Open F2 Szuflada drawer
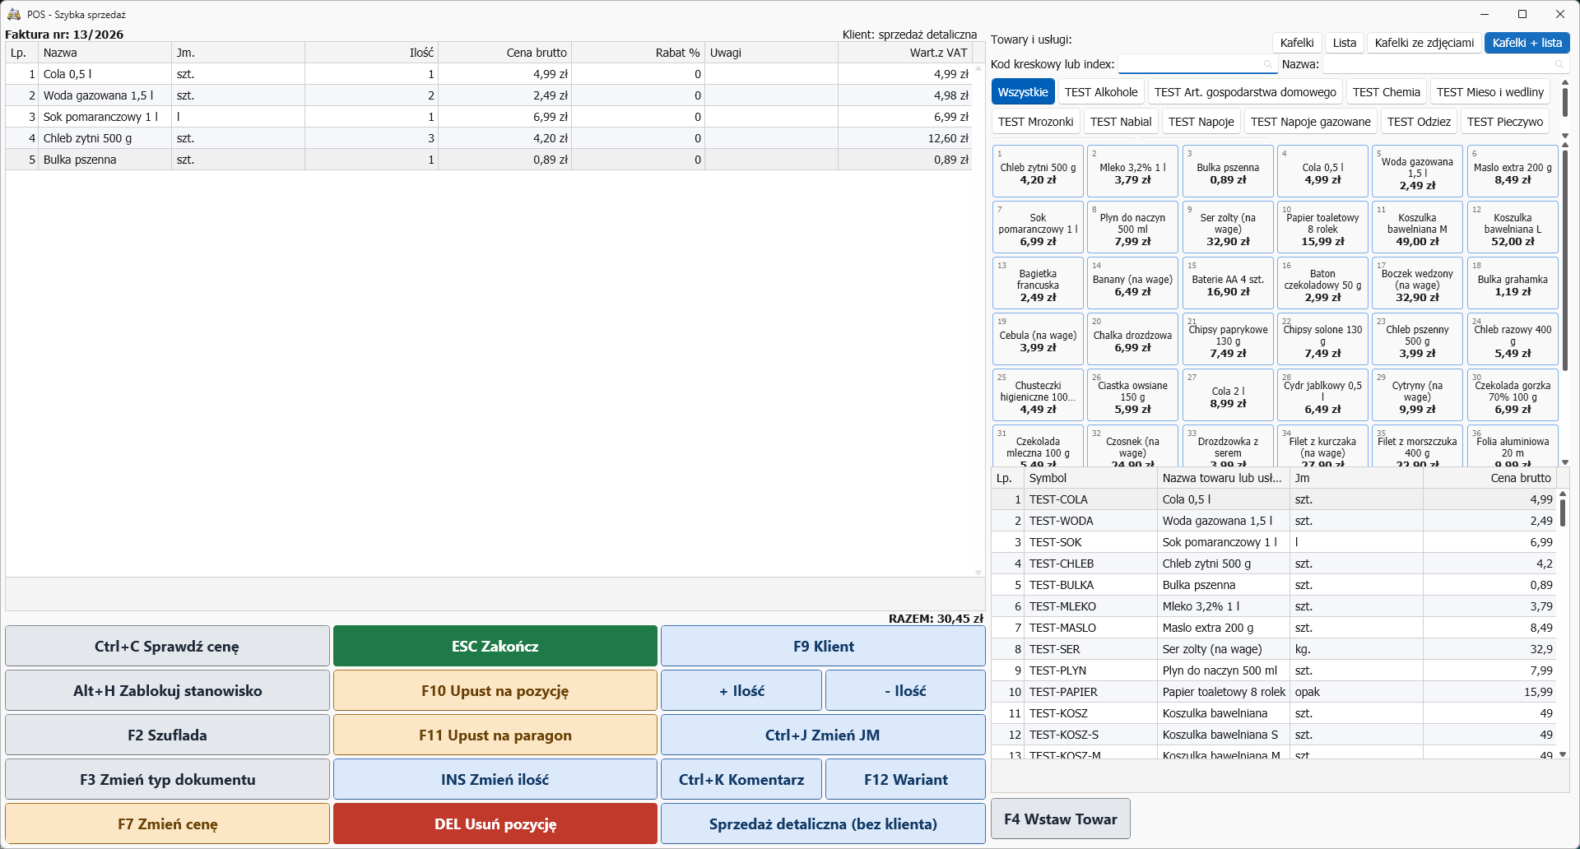The height and width of the screenshot is (849, 1580). pyautogui.click(x=167, y=735)
